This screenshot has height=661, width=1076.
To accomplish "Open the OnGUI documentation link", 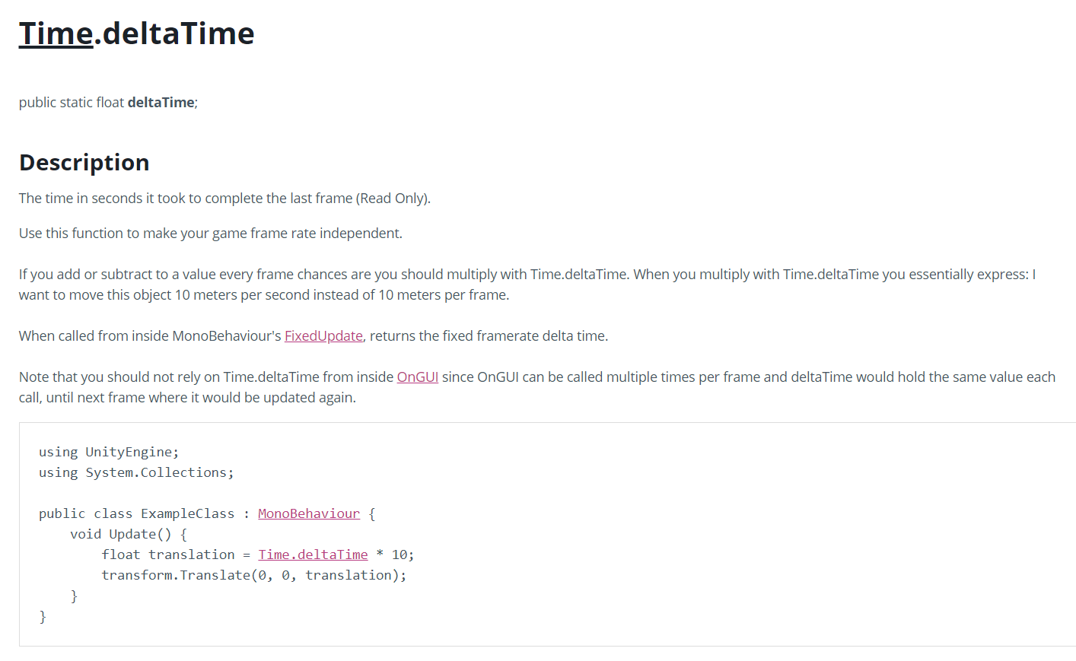I will click(418, 377).
